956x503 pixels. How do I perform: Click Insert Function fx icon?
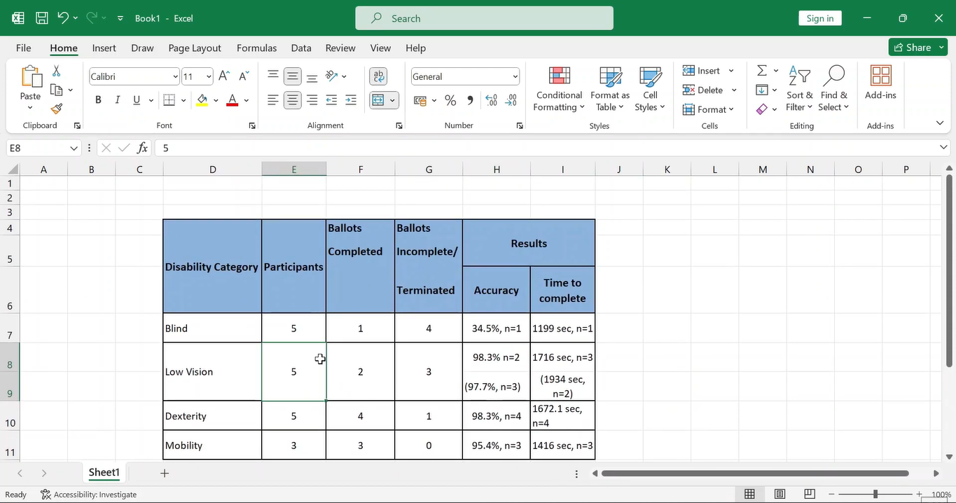[x=142, y=148]
